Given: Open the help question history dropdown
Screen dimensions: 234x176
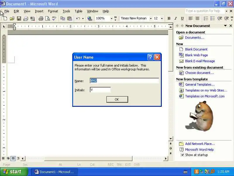Looking at the screenshot, I should [x=226, y=11].
